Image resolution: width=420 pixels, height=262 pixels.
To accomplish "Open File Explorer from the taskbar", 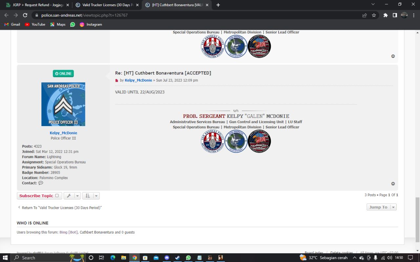I will point(123,258).
